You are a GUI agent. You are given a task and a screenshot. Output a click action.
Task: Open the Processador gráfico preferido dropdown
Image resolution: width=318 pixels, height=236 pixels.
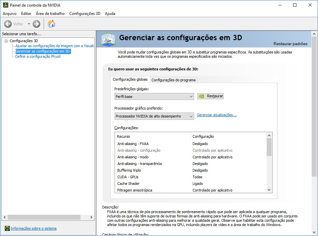click(154, 116)
